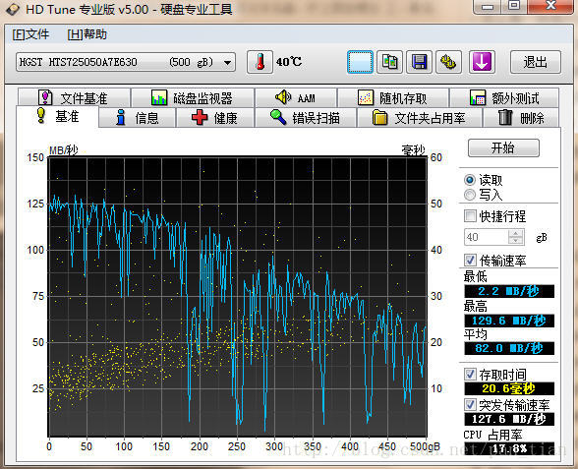Click the 最高 label
This screenshot has height=469, width=578.
point(476,306)
